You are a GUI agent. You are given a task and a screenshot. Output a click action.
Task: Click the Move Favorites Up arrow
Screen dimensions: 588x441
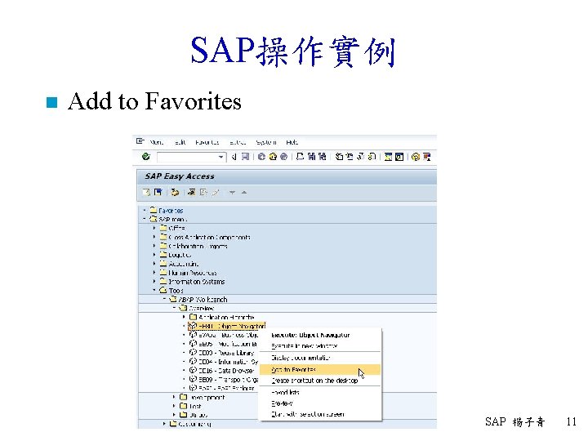click(x=244, y=193)
